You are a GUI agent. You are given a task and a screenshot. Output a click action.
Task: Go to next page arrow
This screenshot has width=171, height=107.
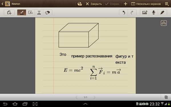(94, 97)
